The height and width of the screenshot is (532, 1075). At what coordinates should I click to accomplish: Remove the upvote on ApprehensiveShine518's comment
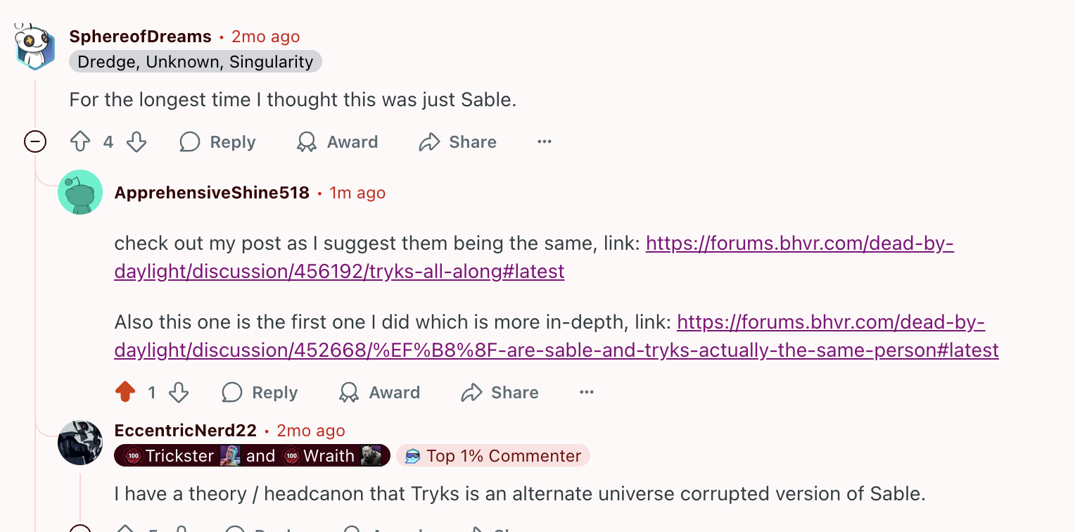(127, 392)
